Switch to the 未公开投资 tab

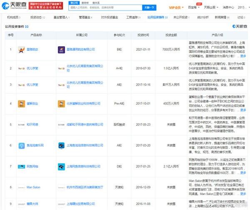tap(181, 17)
